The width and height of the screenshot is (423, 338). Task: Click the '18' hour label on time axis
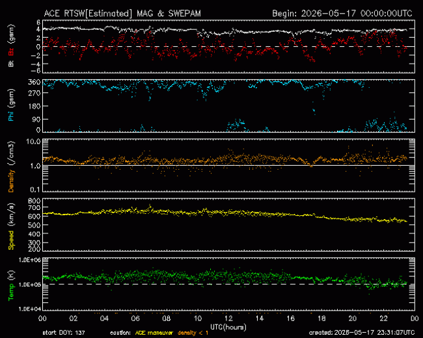pyautogui.click(x=321, y=318)
